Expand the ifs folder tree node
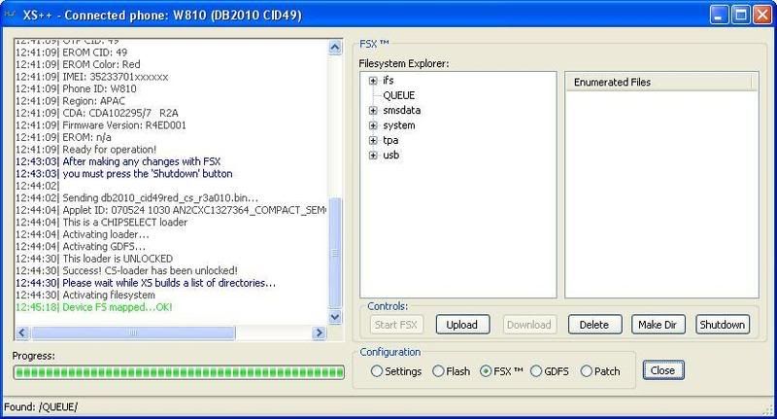The height and width of the screenshot is (419, 777). coord(373,81)
